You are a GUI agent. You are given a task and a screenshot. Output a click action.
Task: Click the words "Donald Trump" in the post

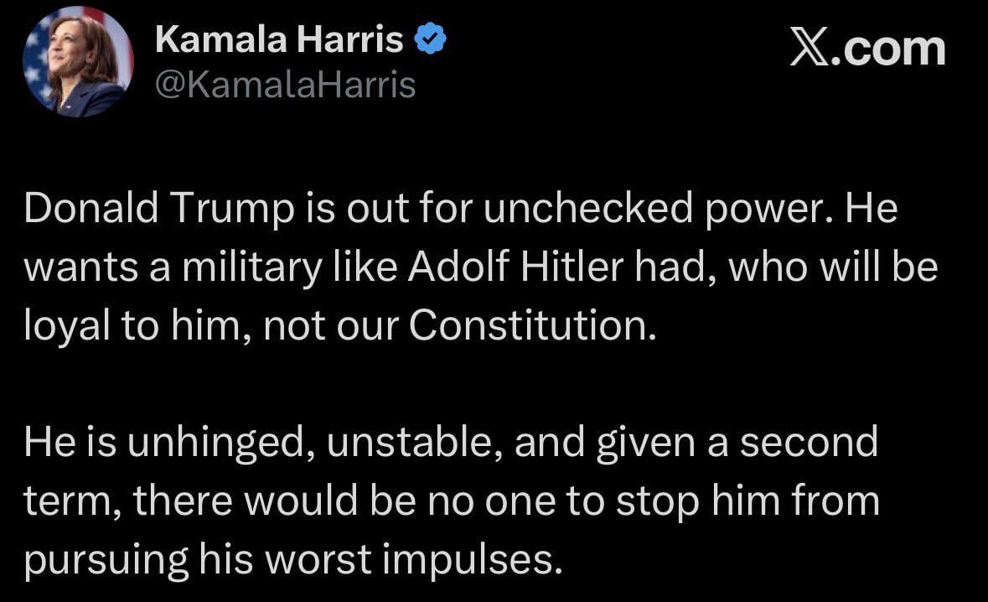159,207
